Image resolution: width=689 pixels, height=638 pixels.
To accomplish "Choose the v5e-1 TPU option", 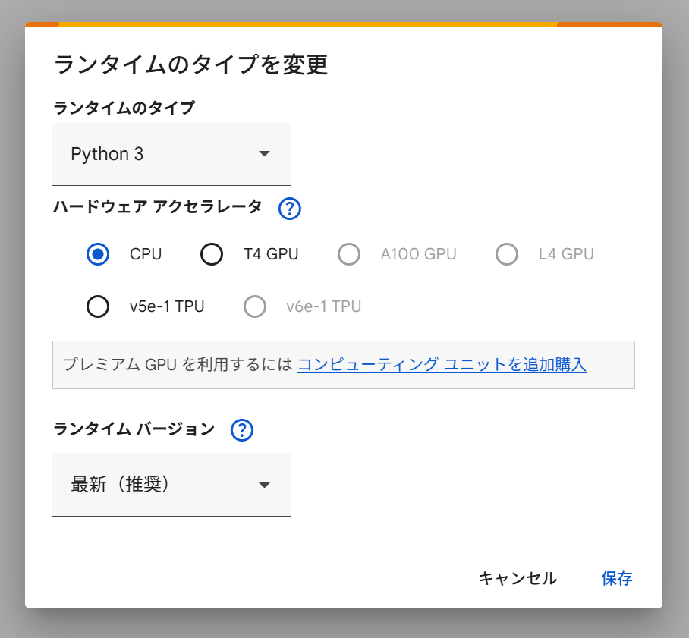I will coord(98,306).
